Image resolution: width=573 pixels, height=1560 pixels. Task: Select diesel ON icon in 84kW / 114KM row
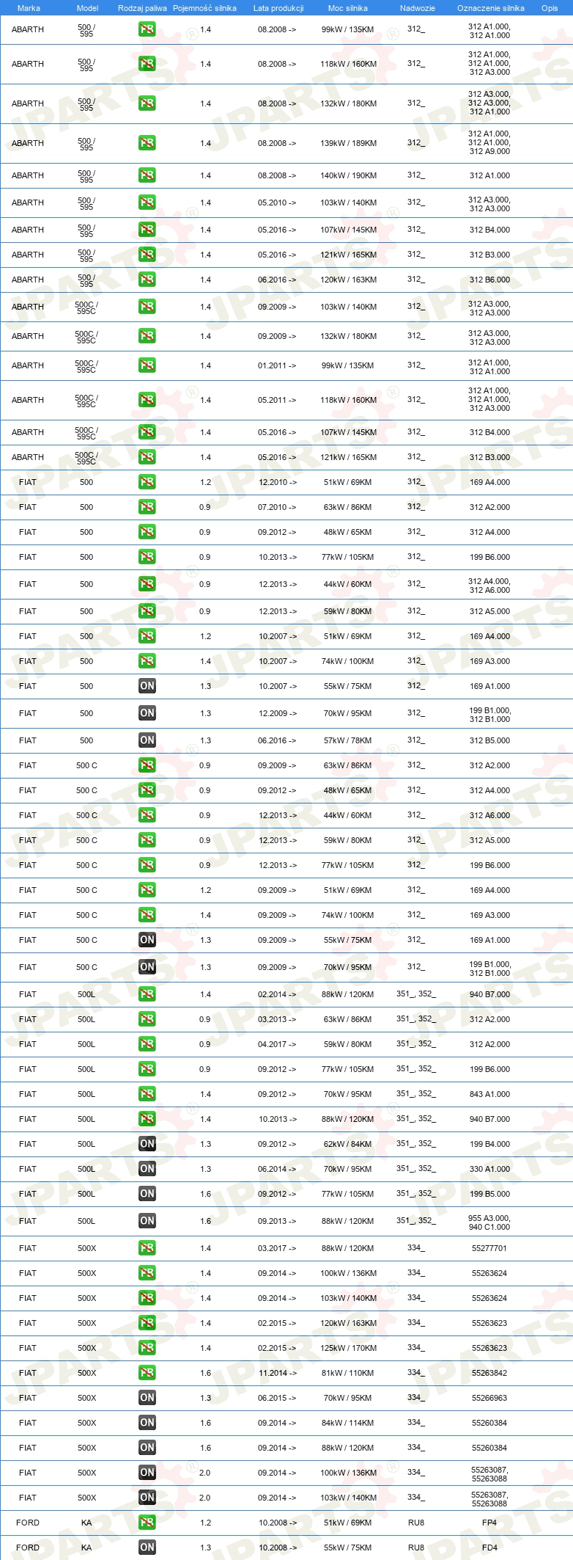point(147,1423)
